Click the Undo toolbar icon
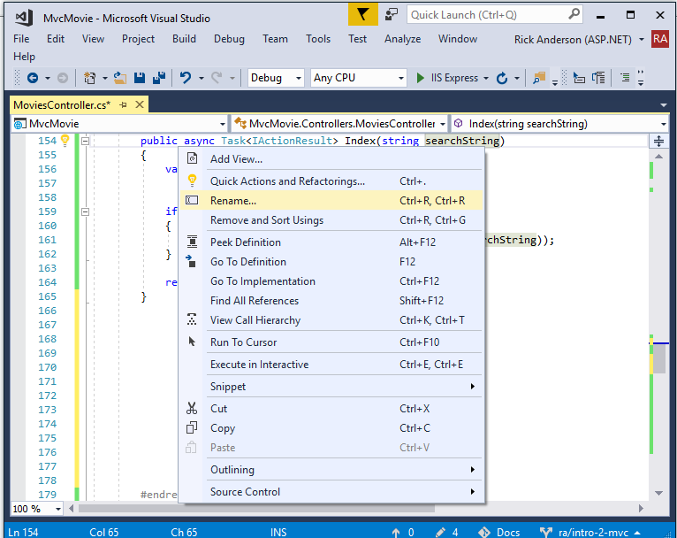This screenshot has width=677, height=538. (x=186, y=78)
